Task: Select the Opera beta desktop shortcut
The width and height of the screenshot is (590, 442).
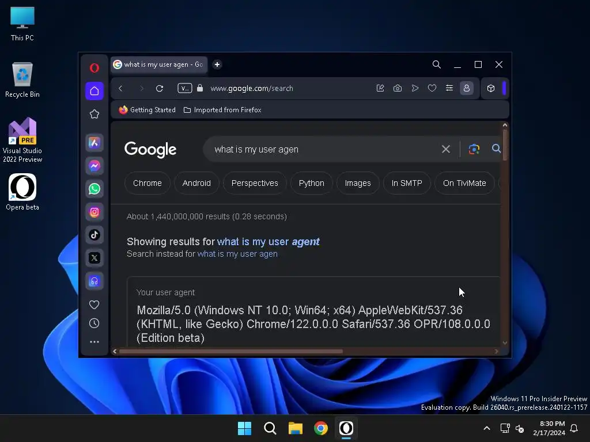Action: pyautogui.click(x=22, y=192)
